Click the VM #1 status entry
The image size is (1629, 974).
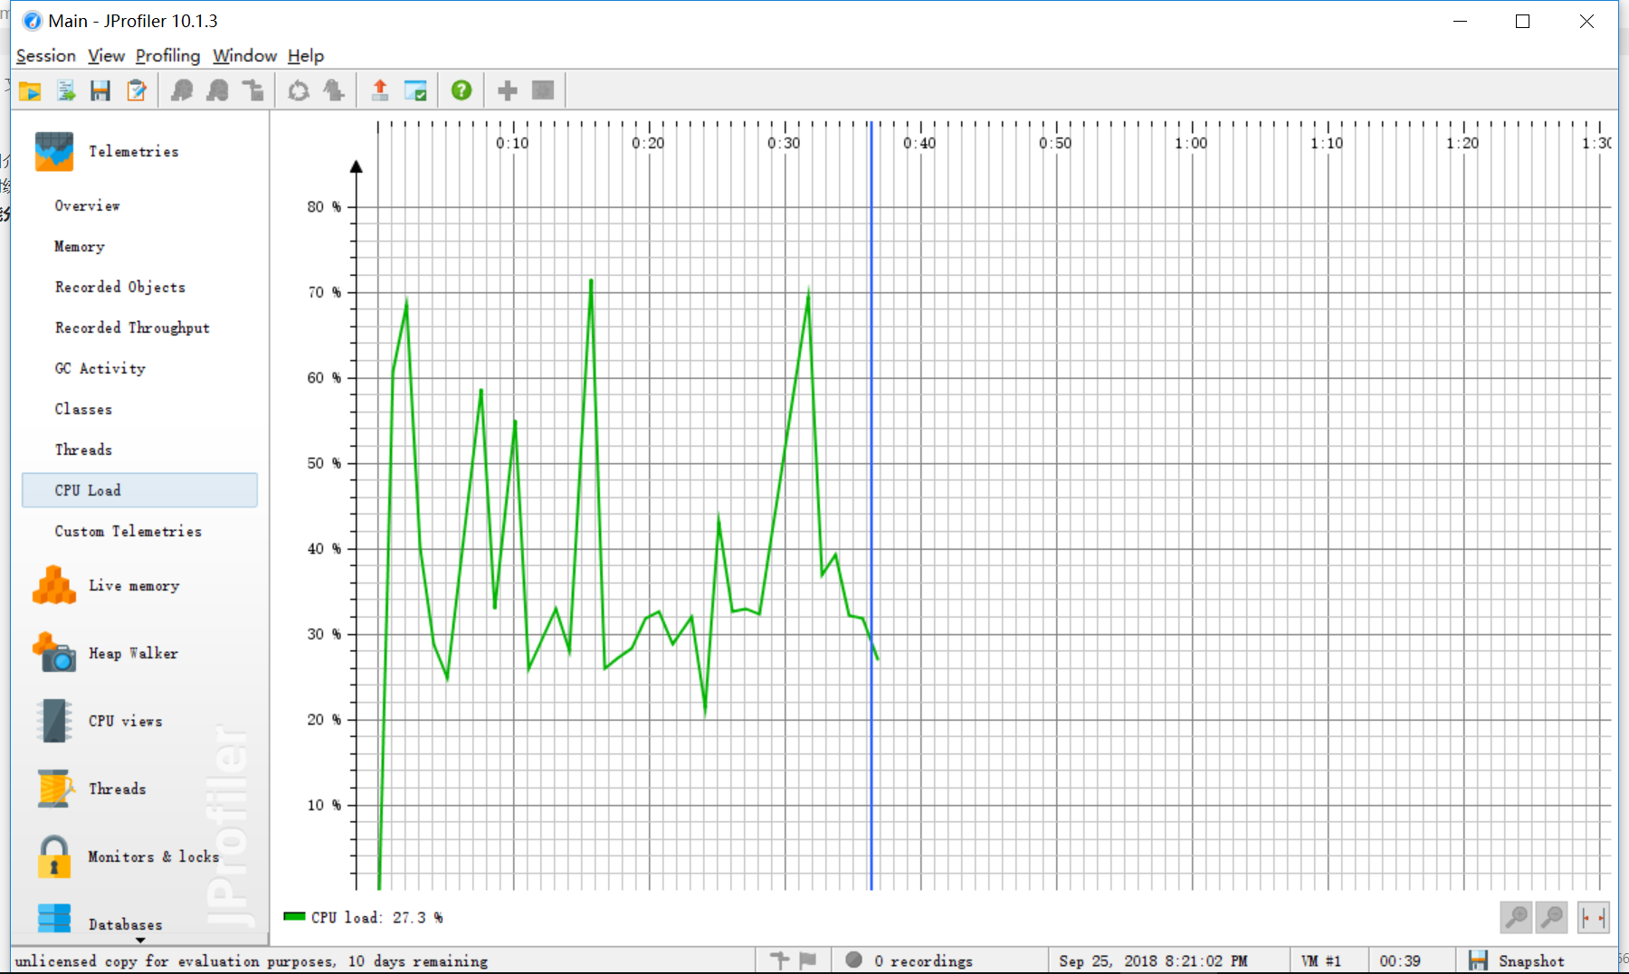[1320, 960]
